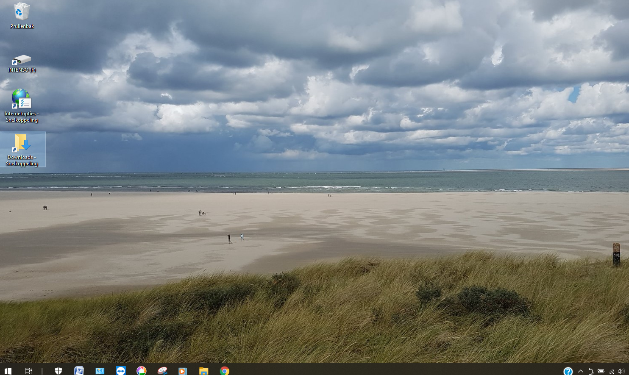Open File Explorer from the taskbar
This screenshot has height=375, width=629.
point(204,371)
